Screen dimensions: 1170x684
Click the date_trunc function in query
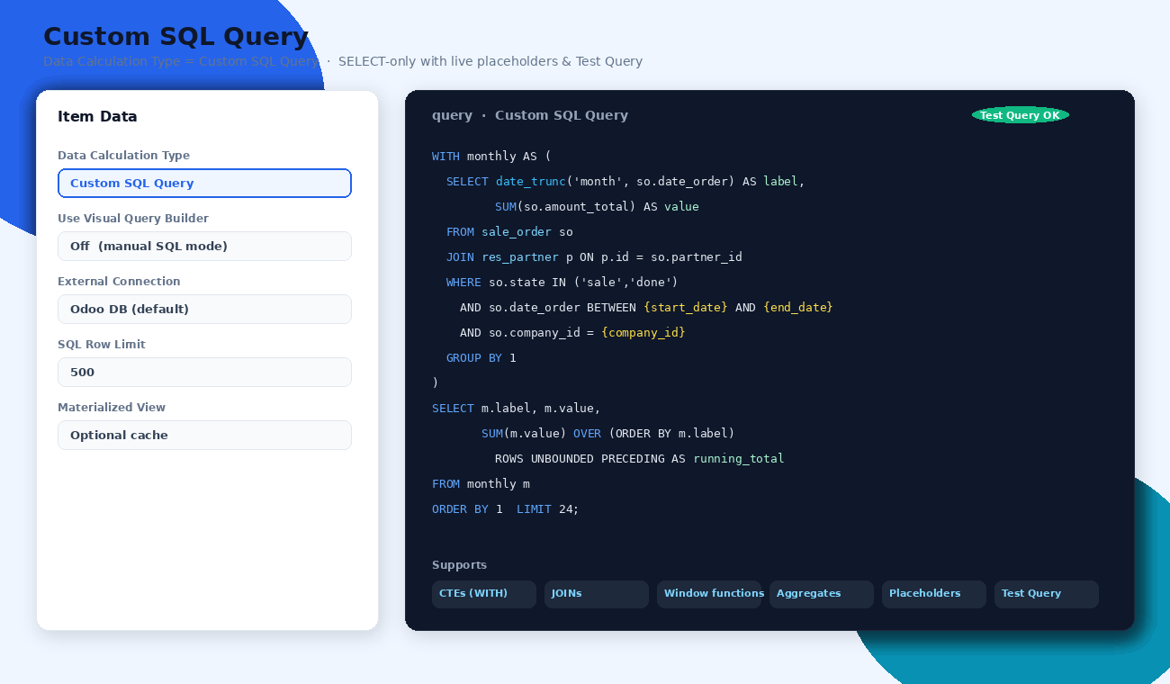[531, 182]
